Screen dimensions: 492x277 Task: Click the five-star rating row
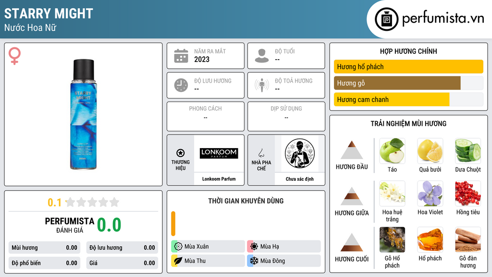pos(93,202)
